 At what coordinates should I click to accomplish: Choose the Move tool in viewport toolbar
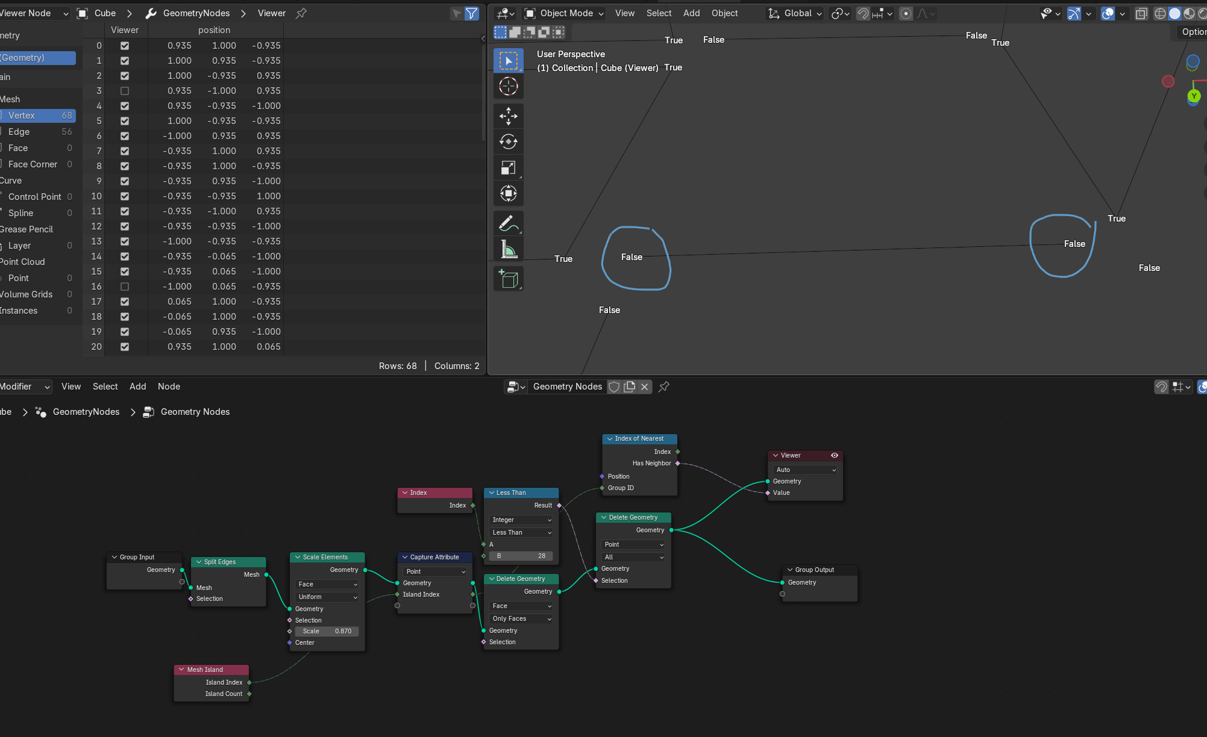[x=508, y=116]
